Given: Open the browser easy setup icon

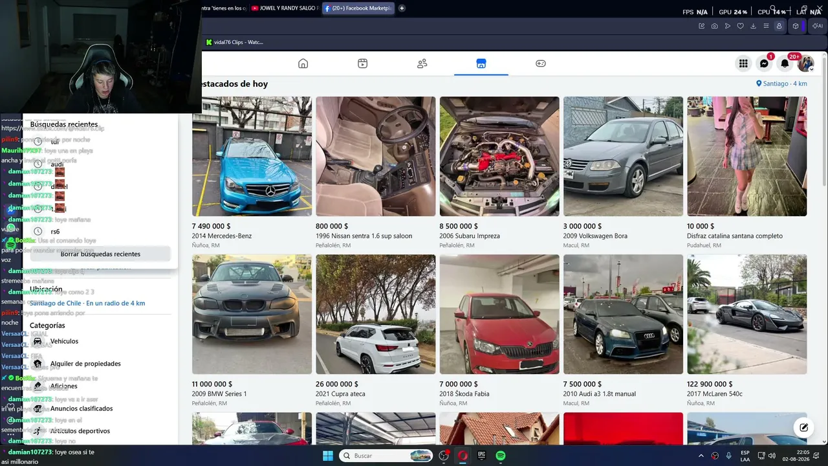Looking at the screenshot, I should click(x=766, y=26).
